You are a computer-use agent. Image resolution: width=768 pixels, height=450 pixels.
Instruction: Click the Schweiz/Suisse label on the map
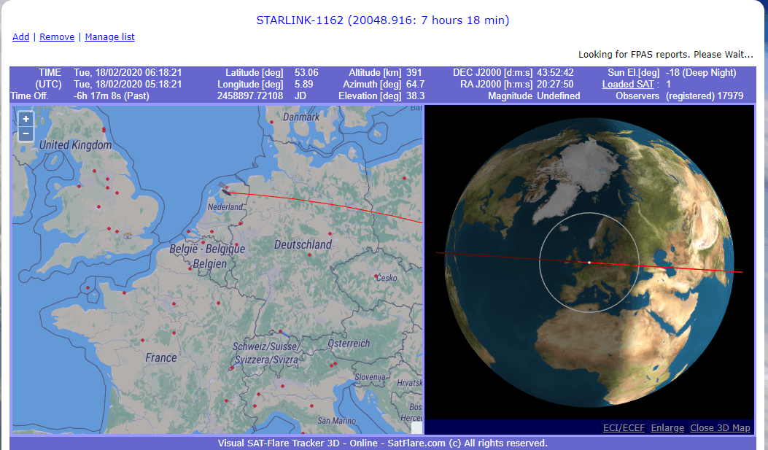coord(266,346)
